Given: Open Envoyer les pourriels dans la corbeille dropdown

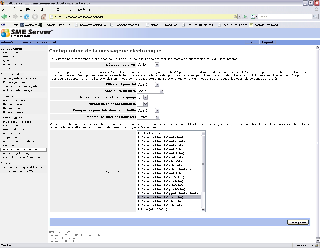Looking at the screenshot, I should [x=148, y=110].
